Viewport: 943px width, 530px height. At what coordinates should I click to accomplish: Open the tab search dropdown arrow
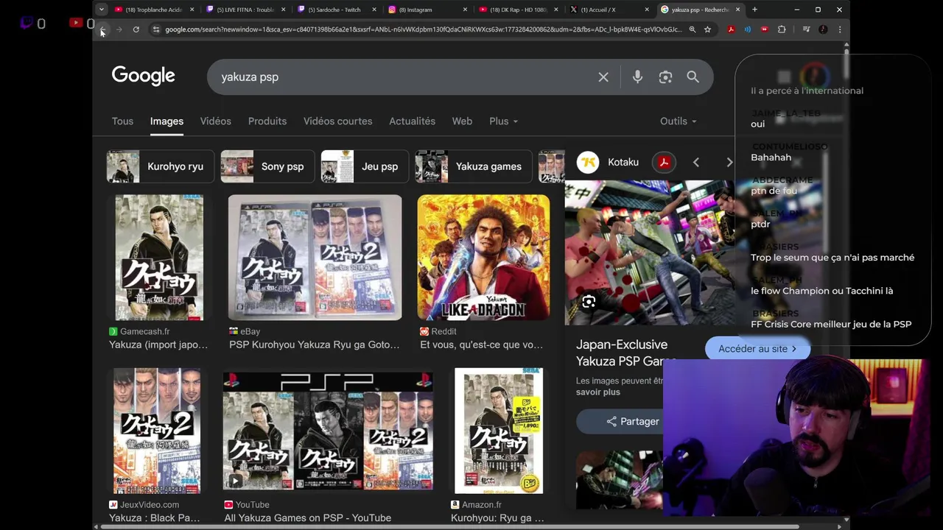(x=102, y=10)
